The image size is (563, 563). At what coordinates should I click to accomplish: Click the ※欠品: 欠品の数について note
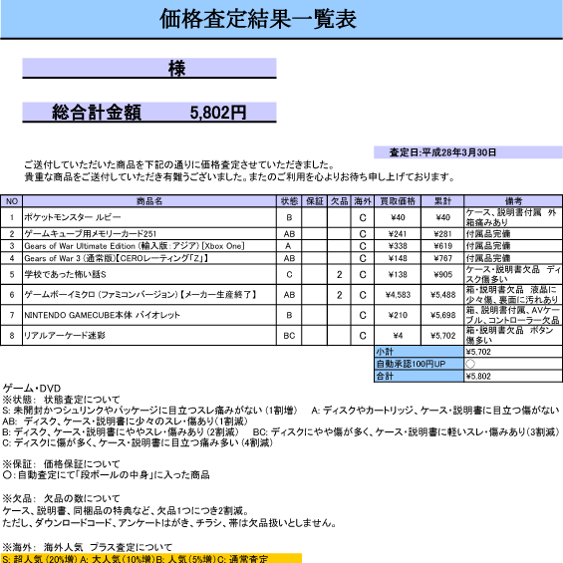[61, 498]
